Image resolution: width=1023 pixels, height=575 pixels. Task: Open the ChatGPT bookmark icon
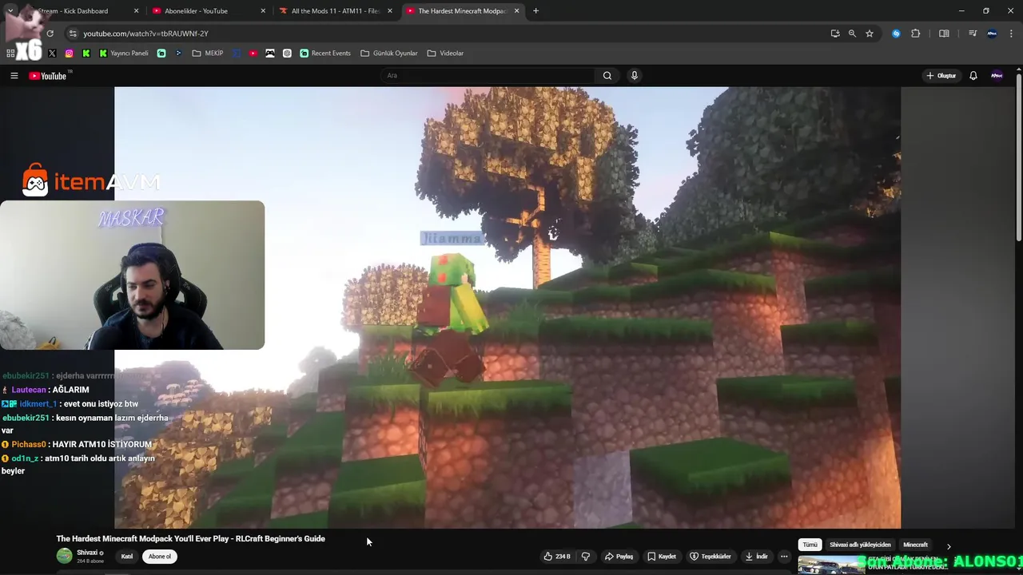pos(287,54)
